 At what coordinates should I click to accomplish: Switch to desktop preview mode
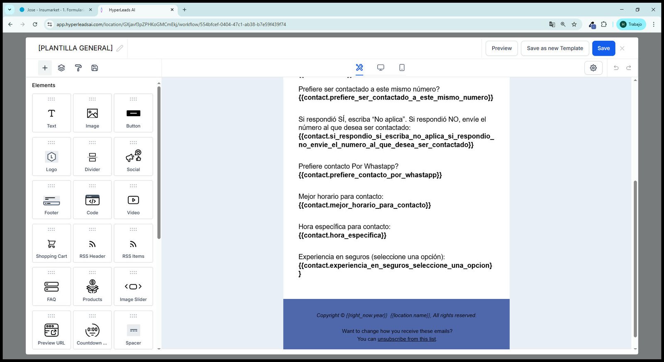click(381, 68)
